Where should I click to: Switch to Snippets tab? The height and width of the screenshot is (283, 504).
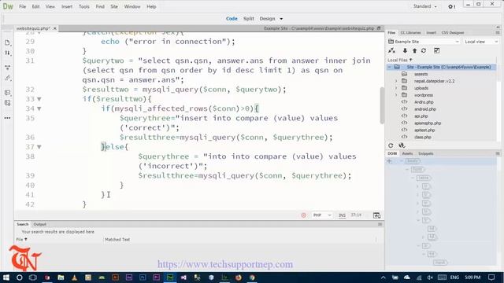(x=426, y=154)
